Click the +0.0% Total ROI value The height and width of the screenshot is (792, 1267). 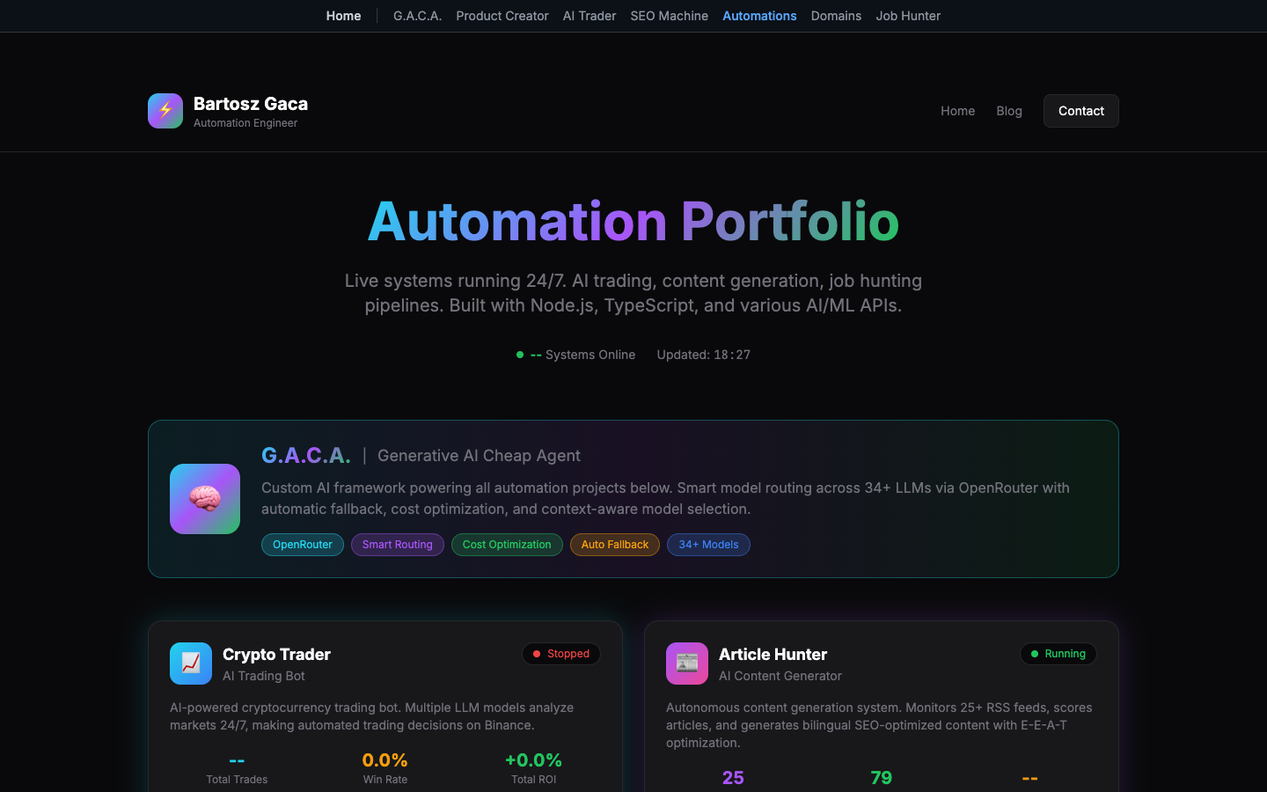(x=533, y=759)
